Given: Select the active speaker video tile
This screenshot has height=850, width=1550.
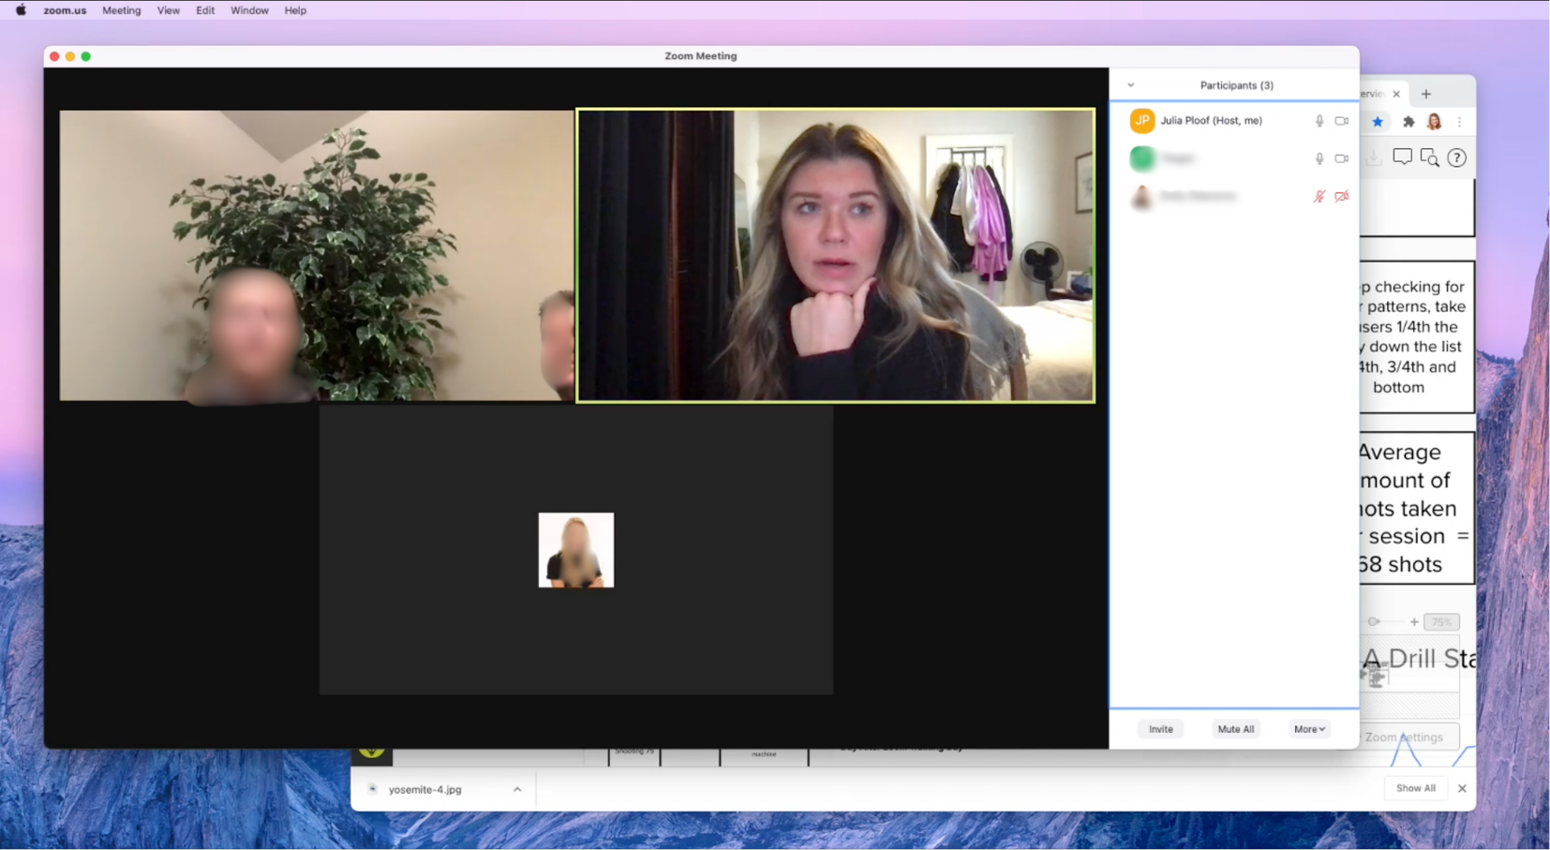Looking at the screenshot, I should (x=835, y=256).
